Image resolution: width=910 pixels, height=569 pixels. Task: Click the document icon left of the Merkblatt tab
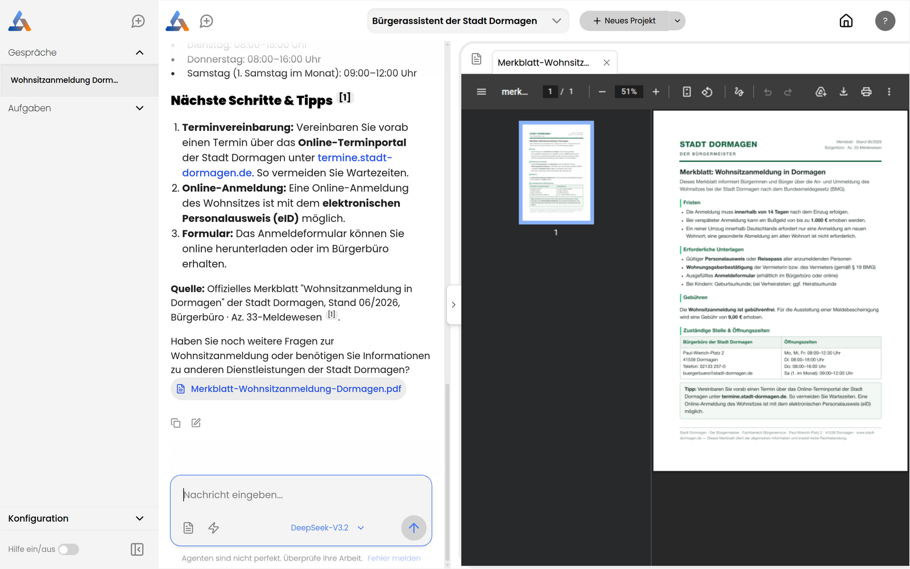(x=477, y=59)
